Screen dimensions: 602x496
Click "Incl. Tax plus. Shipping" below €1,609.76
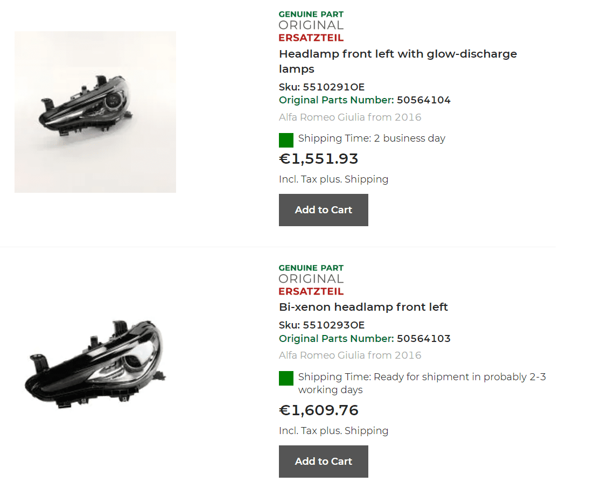[333, 431]
